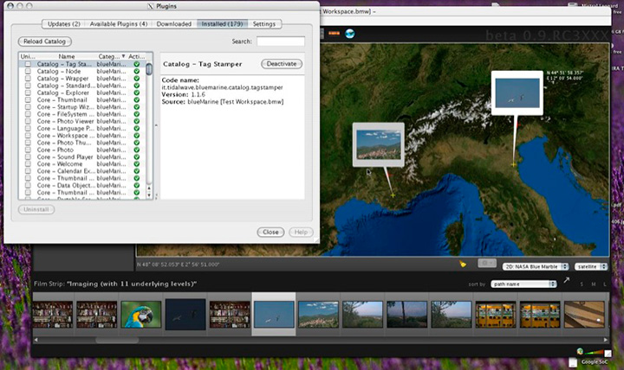
Task: Select the blue-and-yellow parrot thumbnail in Film Strip
Action: (x=141, y=314)
